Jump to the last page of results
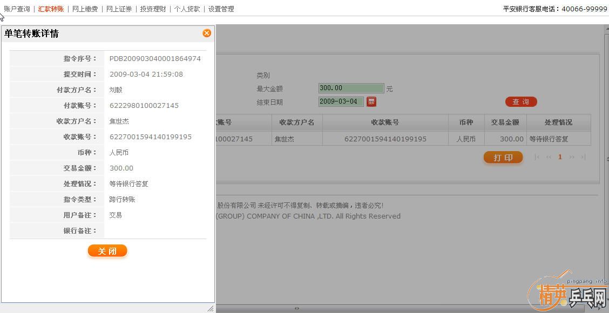 coord(583,156)
